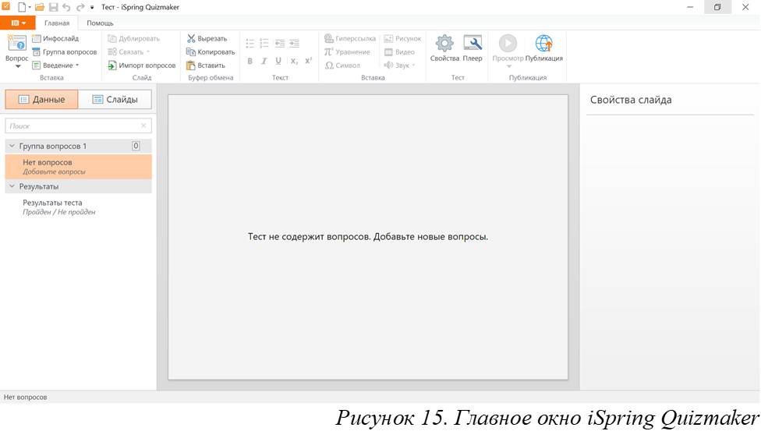Click the Copy (Копировать) icon
Viewport: 761px width, 431px height.
pyautogui.click(x=191, y=52)
